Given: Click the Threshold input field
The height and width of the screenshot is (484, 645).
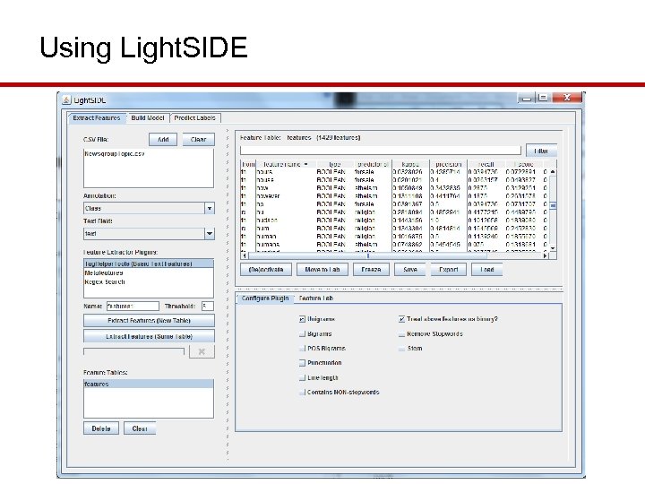Looking at the screenshot, I should pos(207,307).
